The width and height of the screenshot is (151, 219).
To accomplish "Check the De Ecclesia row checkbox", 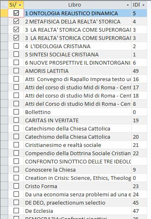I will pos(16,211).
